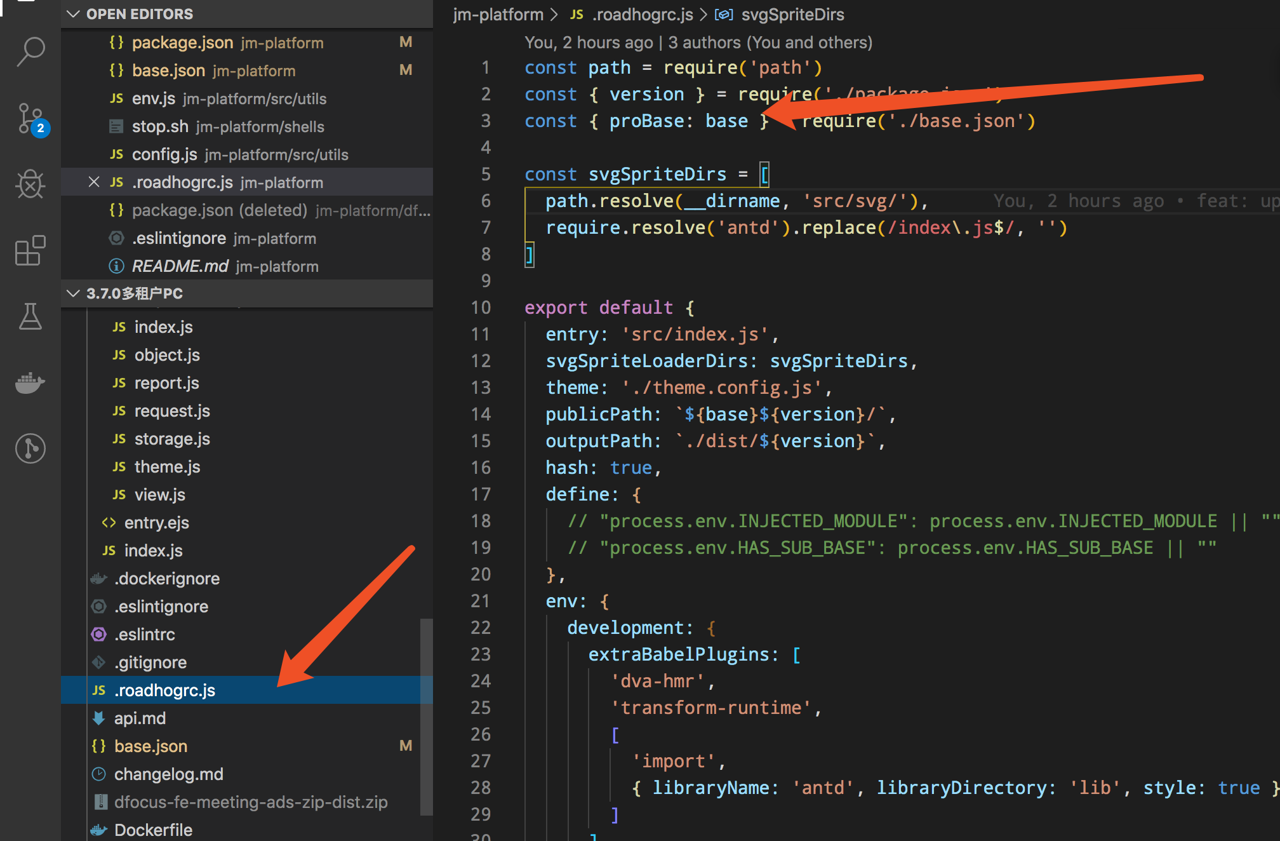Click the explorer vertical scrollbar
1280x841 pixels.
pos(427,717)
